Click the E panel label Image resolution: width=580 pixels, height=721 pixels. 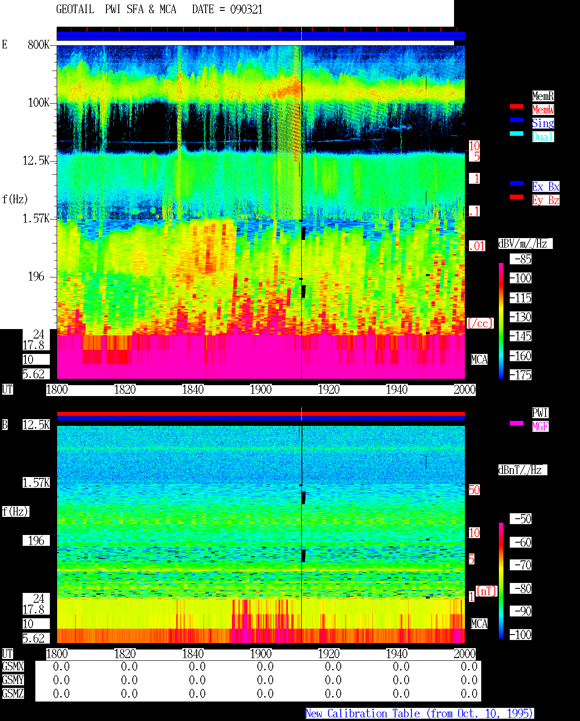[5, 44]
